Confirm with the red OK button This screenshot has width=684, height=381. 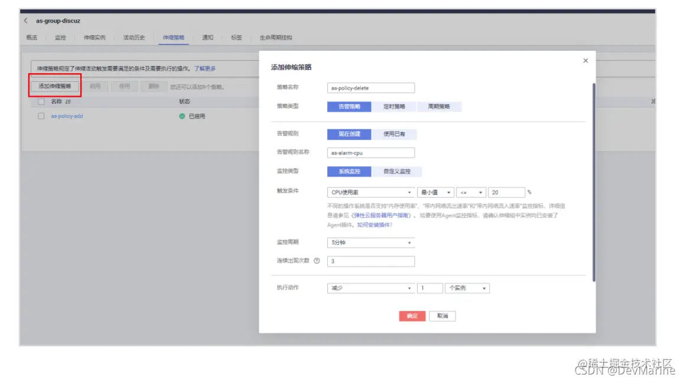[x=412, y=316]
